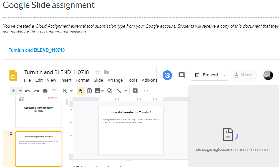Open the Present options dropdown arrow
The image size is (279, 167).
[x=225, y=75]
